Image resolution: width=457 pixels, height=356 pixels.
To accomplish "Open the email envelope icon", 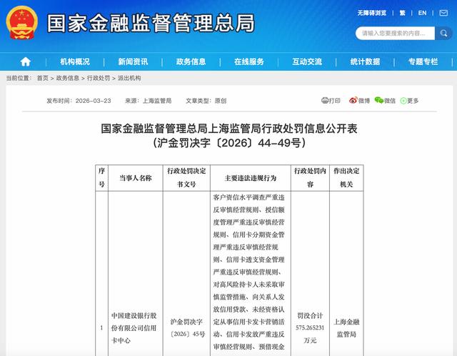I will coord(443,13).
